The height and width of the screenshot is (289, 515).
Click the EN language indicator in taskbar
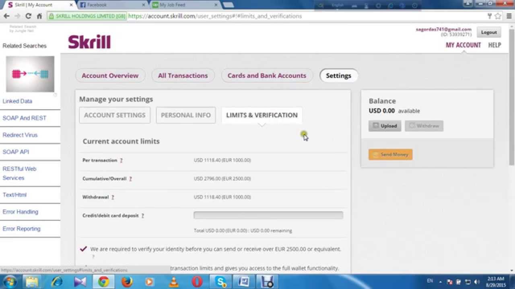430,281
